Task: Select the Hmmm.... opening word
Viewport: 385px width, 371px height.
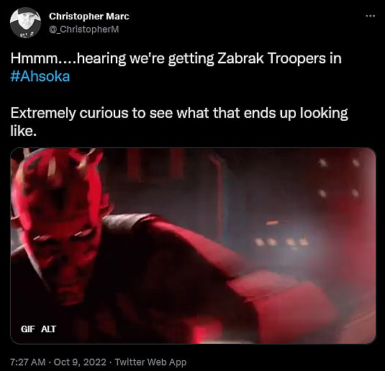Action: coord(43,58)
